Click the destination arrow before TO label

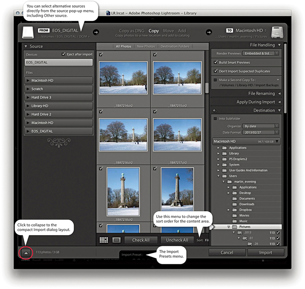209,32
